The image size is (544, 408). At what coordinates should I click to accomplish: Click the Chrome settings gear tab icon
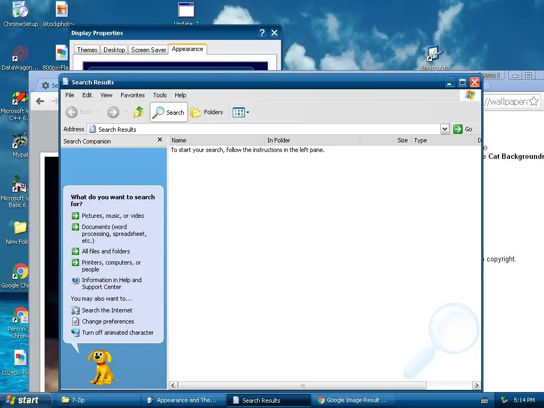tap(46, 85)
